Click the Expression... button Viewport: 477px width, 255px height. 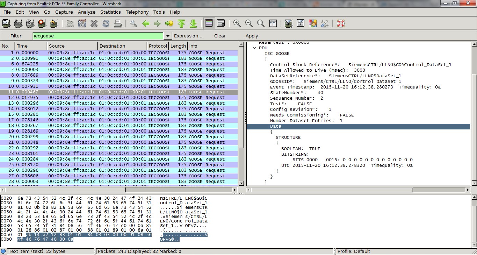pos(188,36)
